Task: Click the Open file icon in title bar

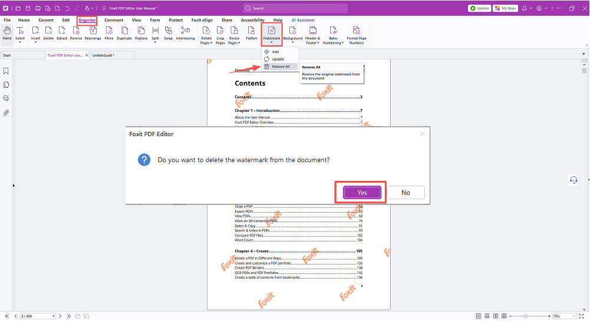Action: click(18, 8)
